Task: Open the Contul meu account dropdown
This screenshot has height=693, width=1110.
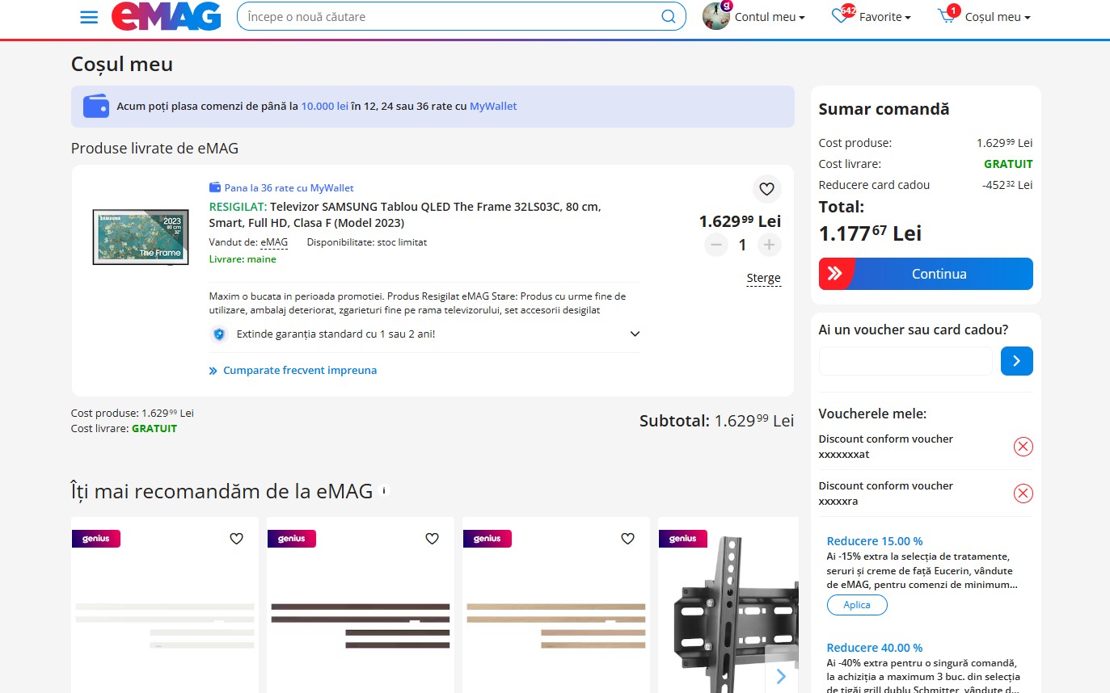Action: click(x=754, y=17)
